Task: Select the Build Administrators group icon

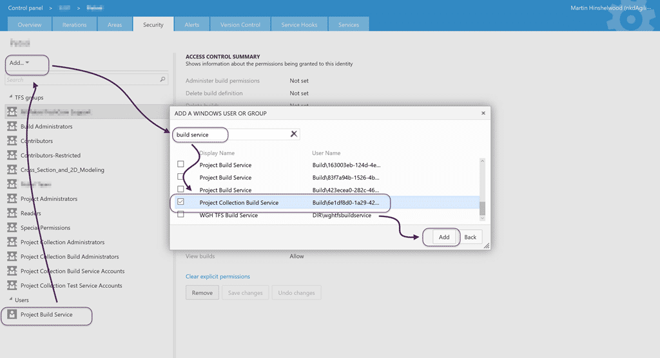Action: click(12, 126)
